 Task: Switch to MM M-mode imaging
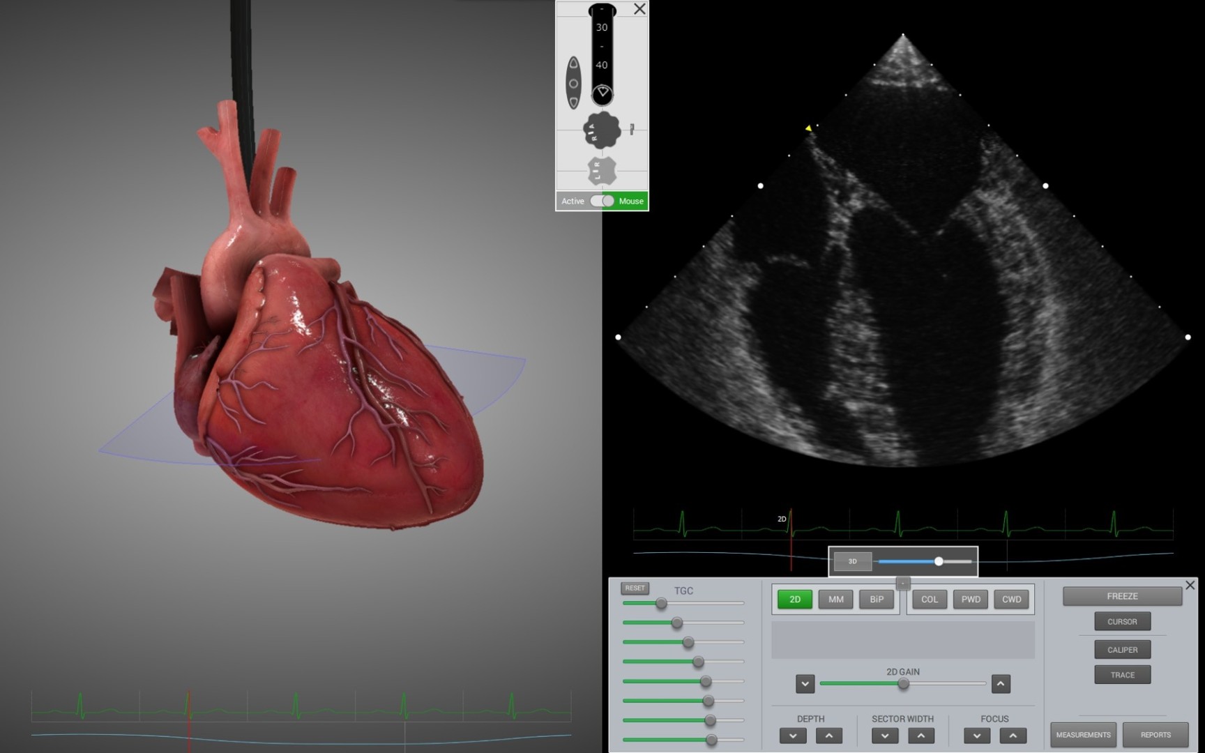tap(835, 599)
